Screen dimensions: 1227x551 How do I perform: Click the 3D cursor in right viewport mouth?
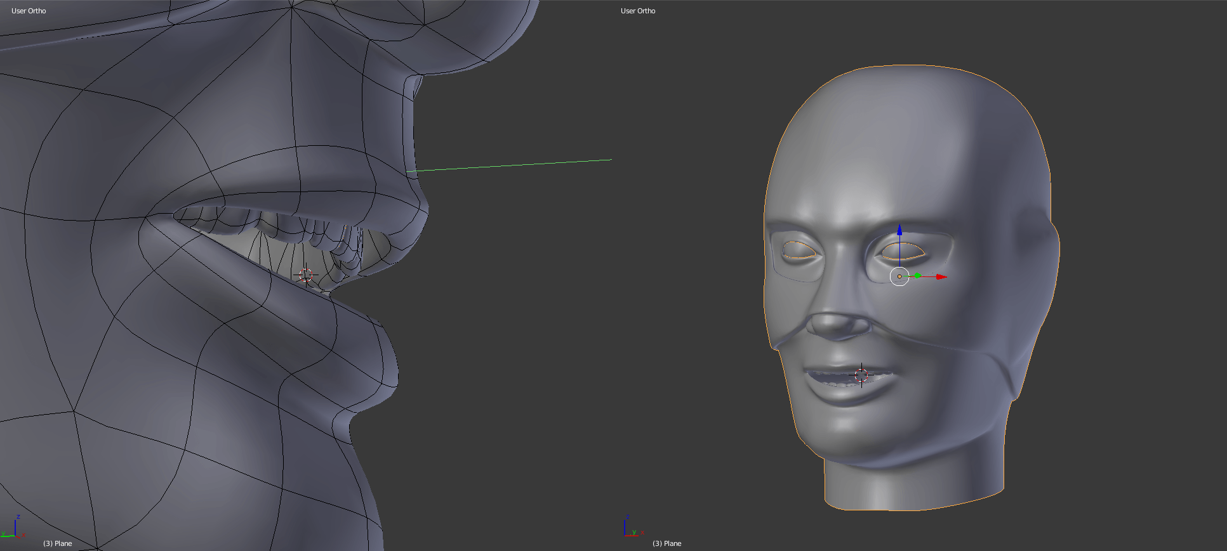(x=861, y=374)
